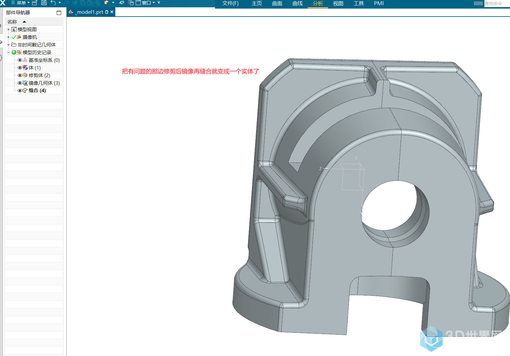Image resolution: width=510 pixels, height=356 pixels.
Task: Click the datum coordinate system icon
Action: point(25,60)
